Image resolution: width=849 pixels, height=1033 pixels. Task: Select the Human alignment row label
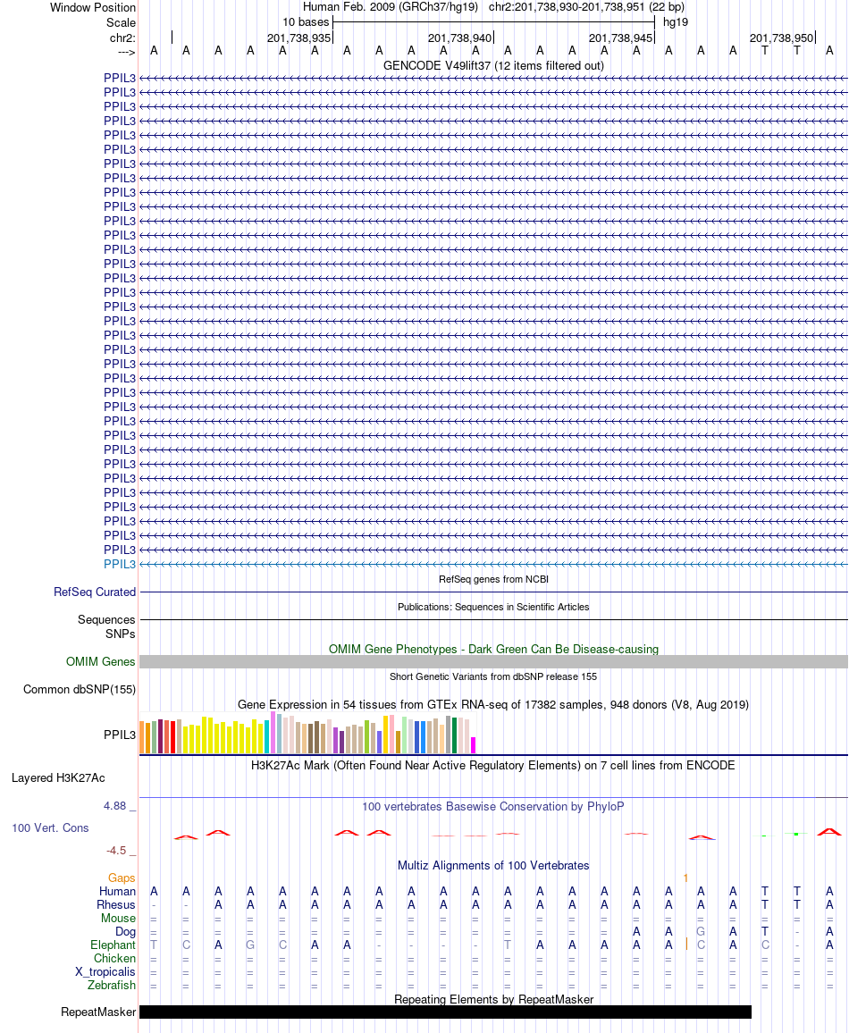(117, 891)
